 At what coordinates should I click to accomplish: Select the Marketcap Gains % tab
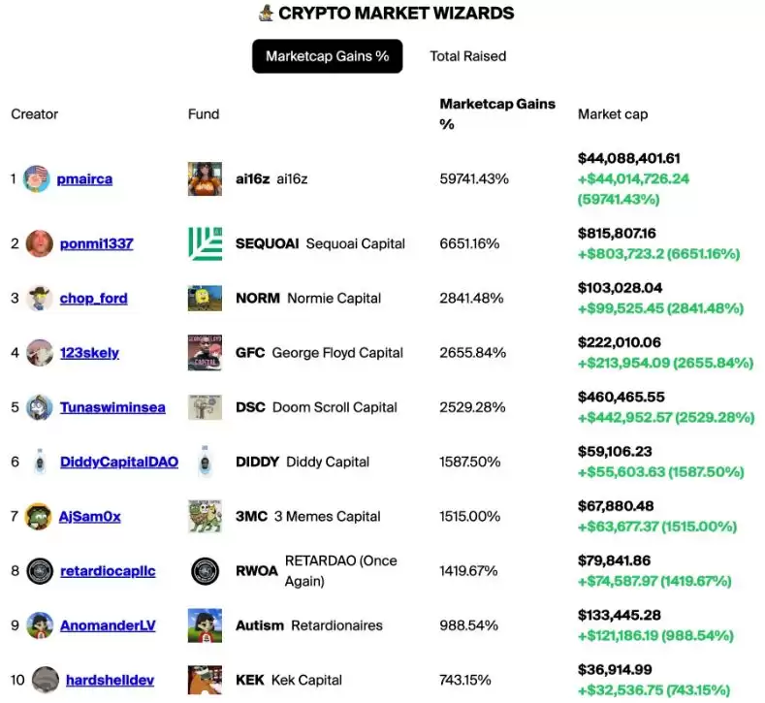point(327,56)
